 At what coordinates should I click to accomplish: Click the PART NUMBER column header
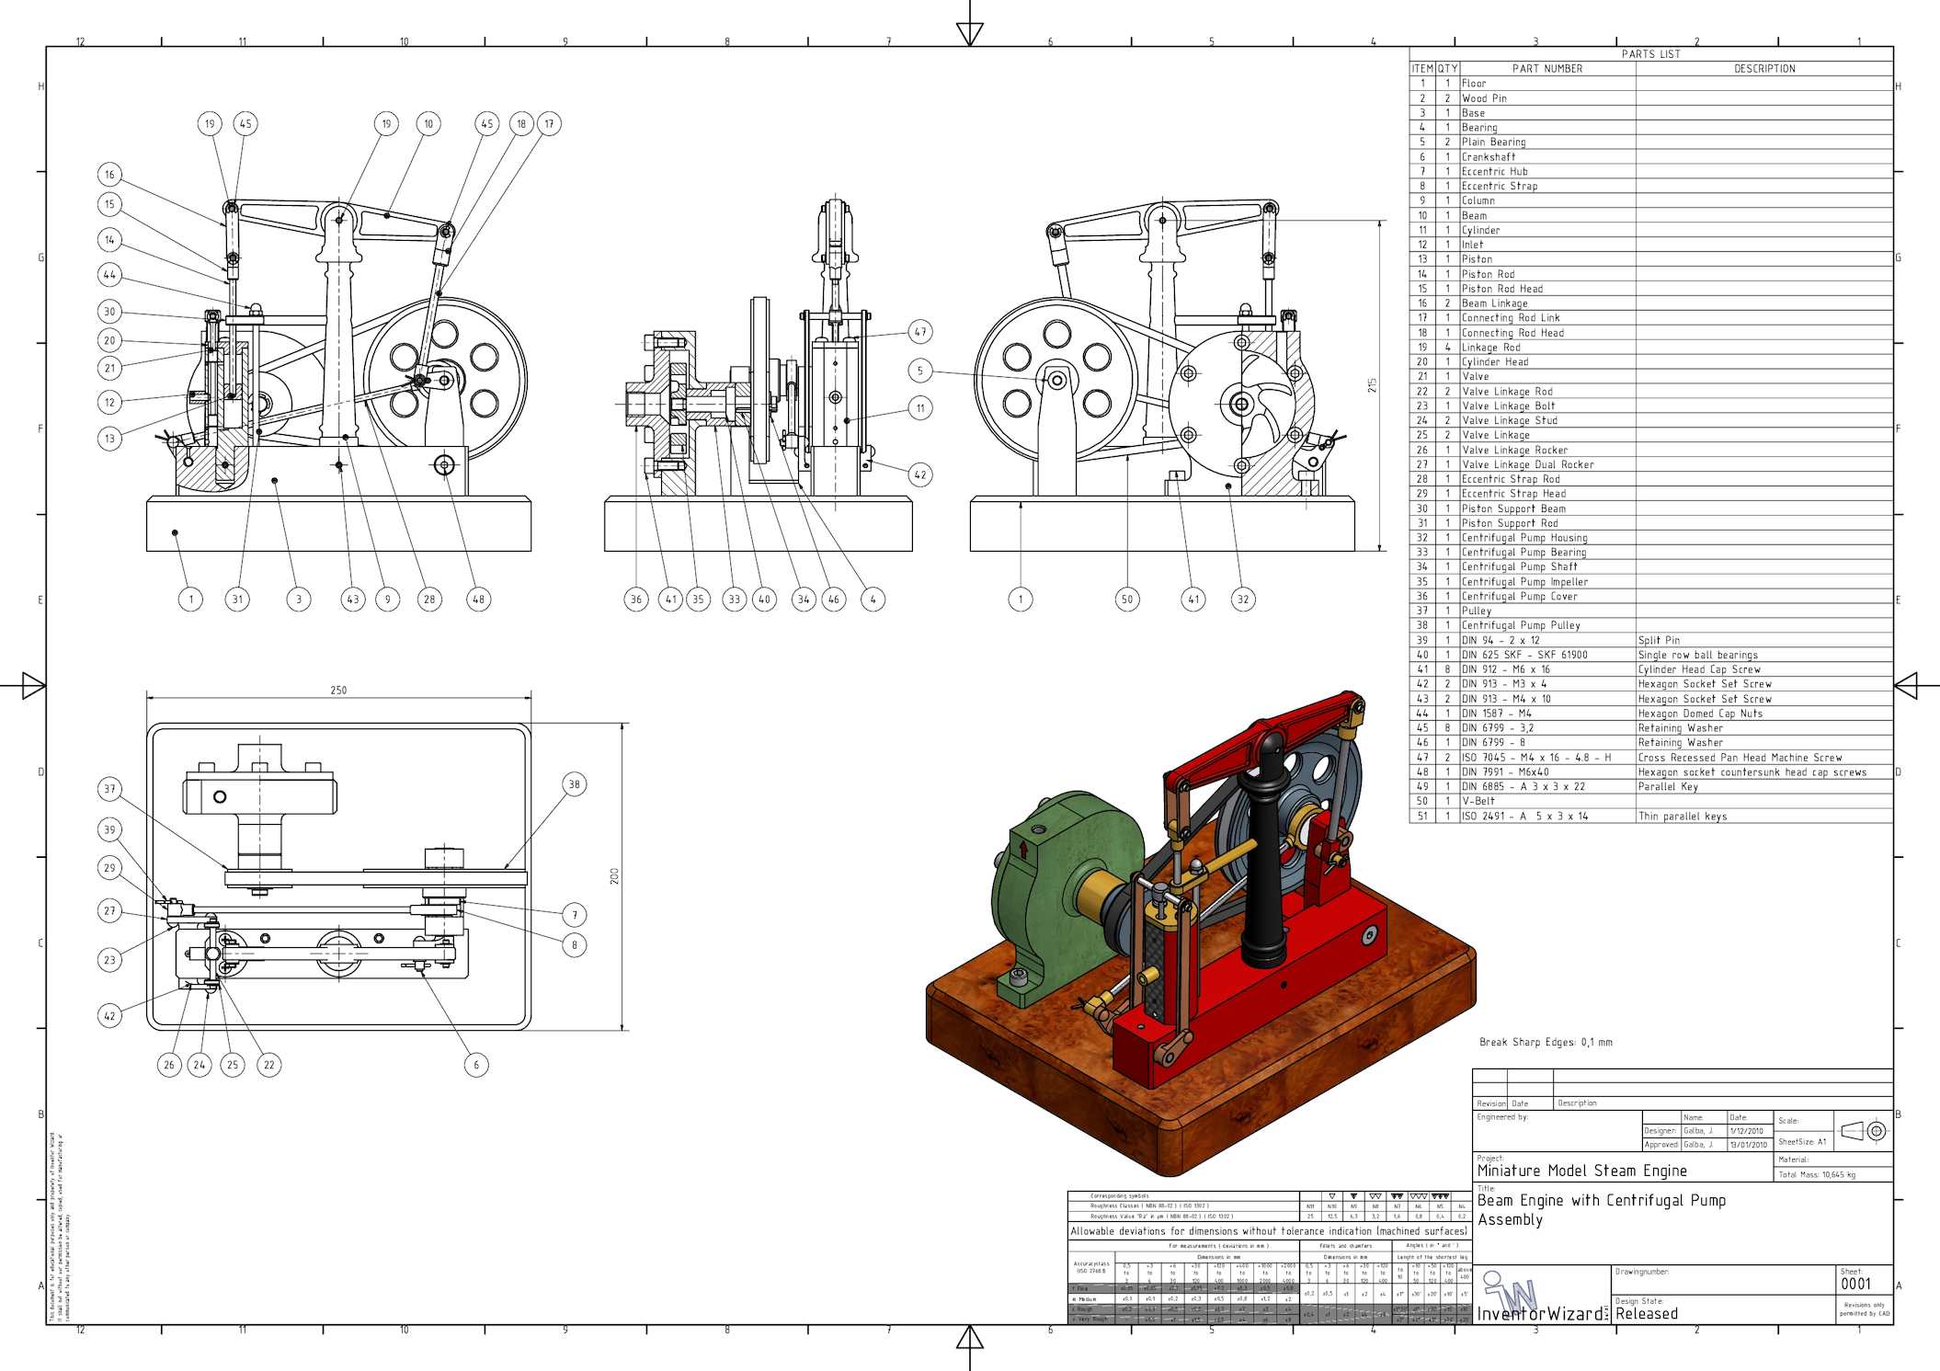(1547, 69)
